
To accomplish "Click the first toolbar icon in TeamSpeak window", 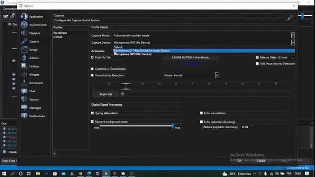I will click(x=5, y=16).
